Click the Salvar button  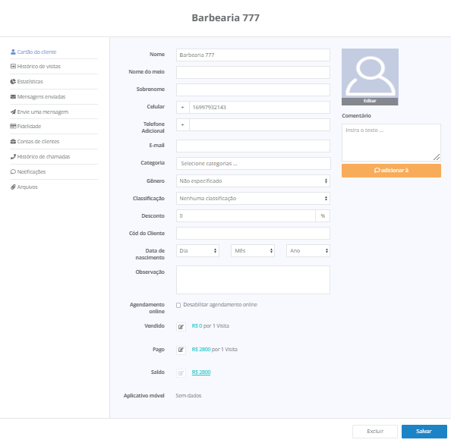click(x=424, y=431)
